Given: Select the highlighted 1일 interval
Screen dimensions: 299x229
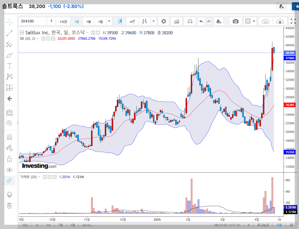Looking at the screenshot, I should (x=77, y=21).
